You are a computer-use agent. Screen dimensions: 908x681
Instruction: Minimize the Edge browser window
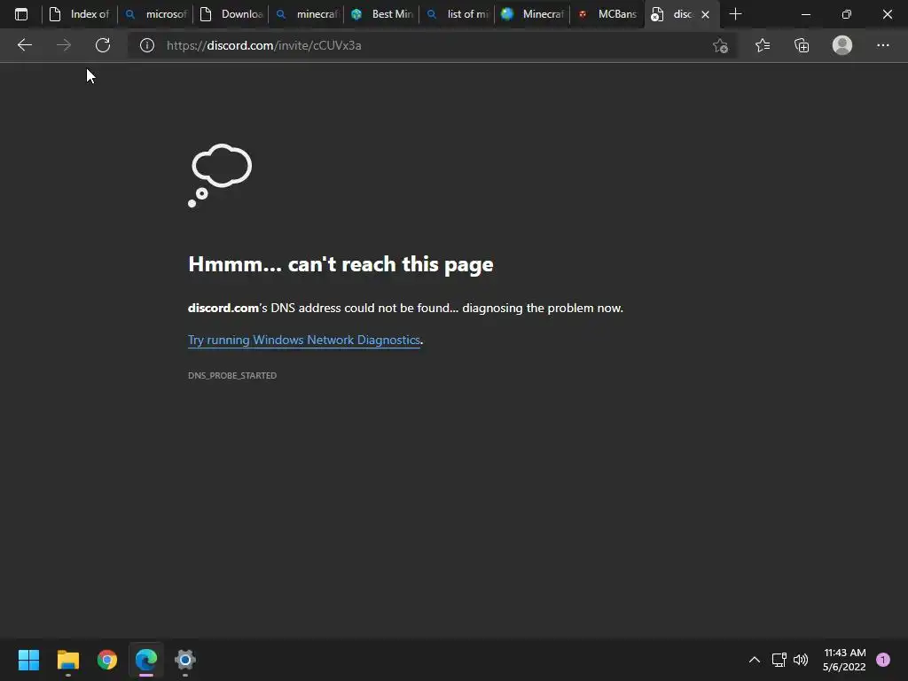[805, 14]
